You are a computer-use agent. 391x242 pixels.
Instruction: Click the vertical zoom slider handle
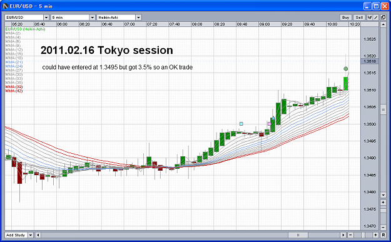click(x=383, y=211)
